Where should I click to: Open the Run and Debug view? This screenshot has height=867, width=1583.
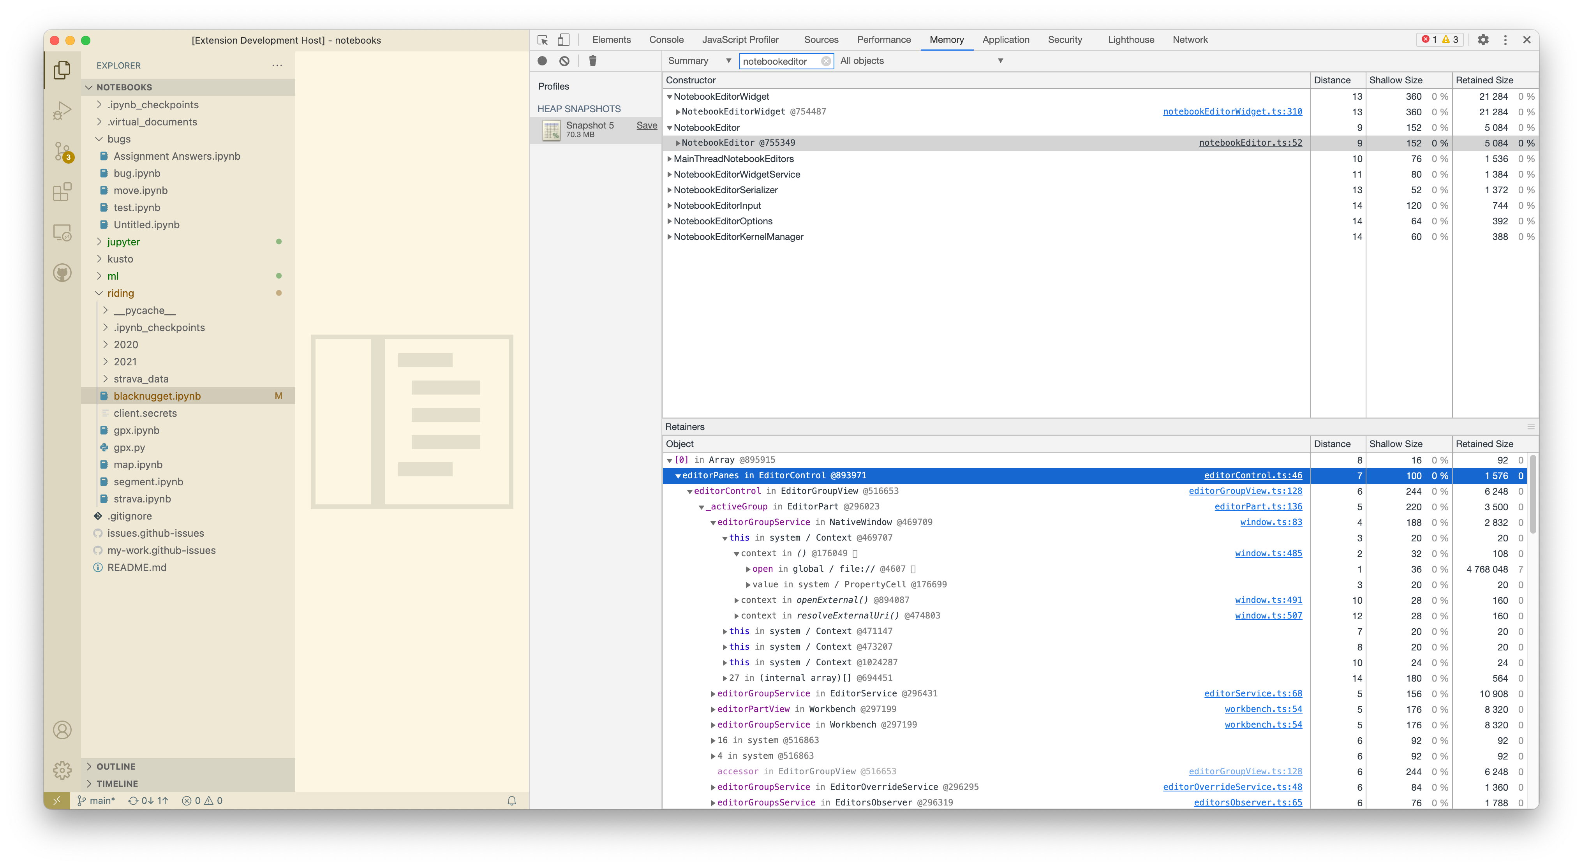point(62,111)
